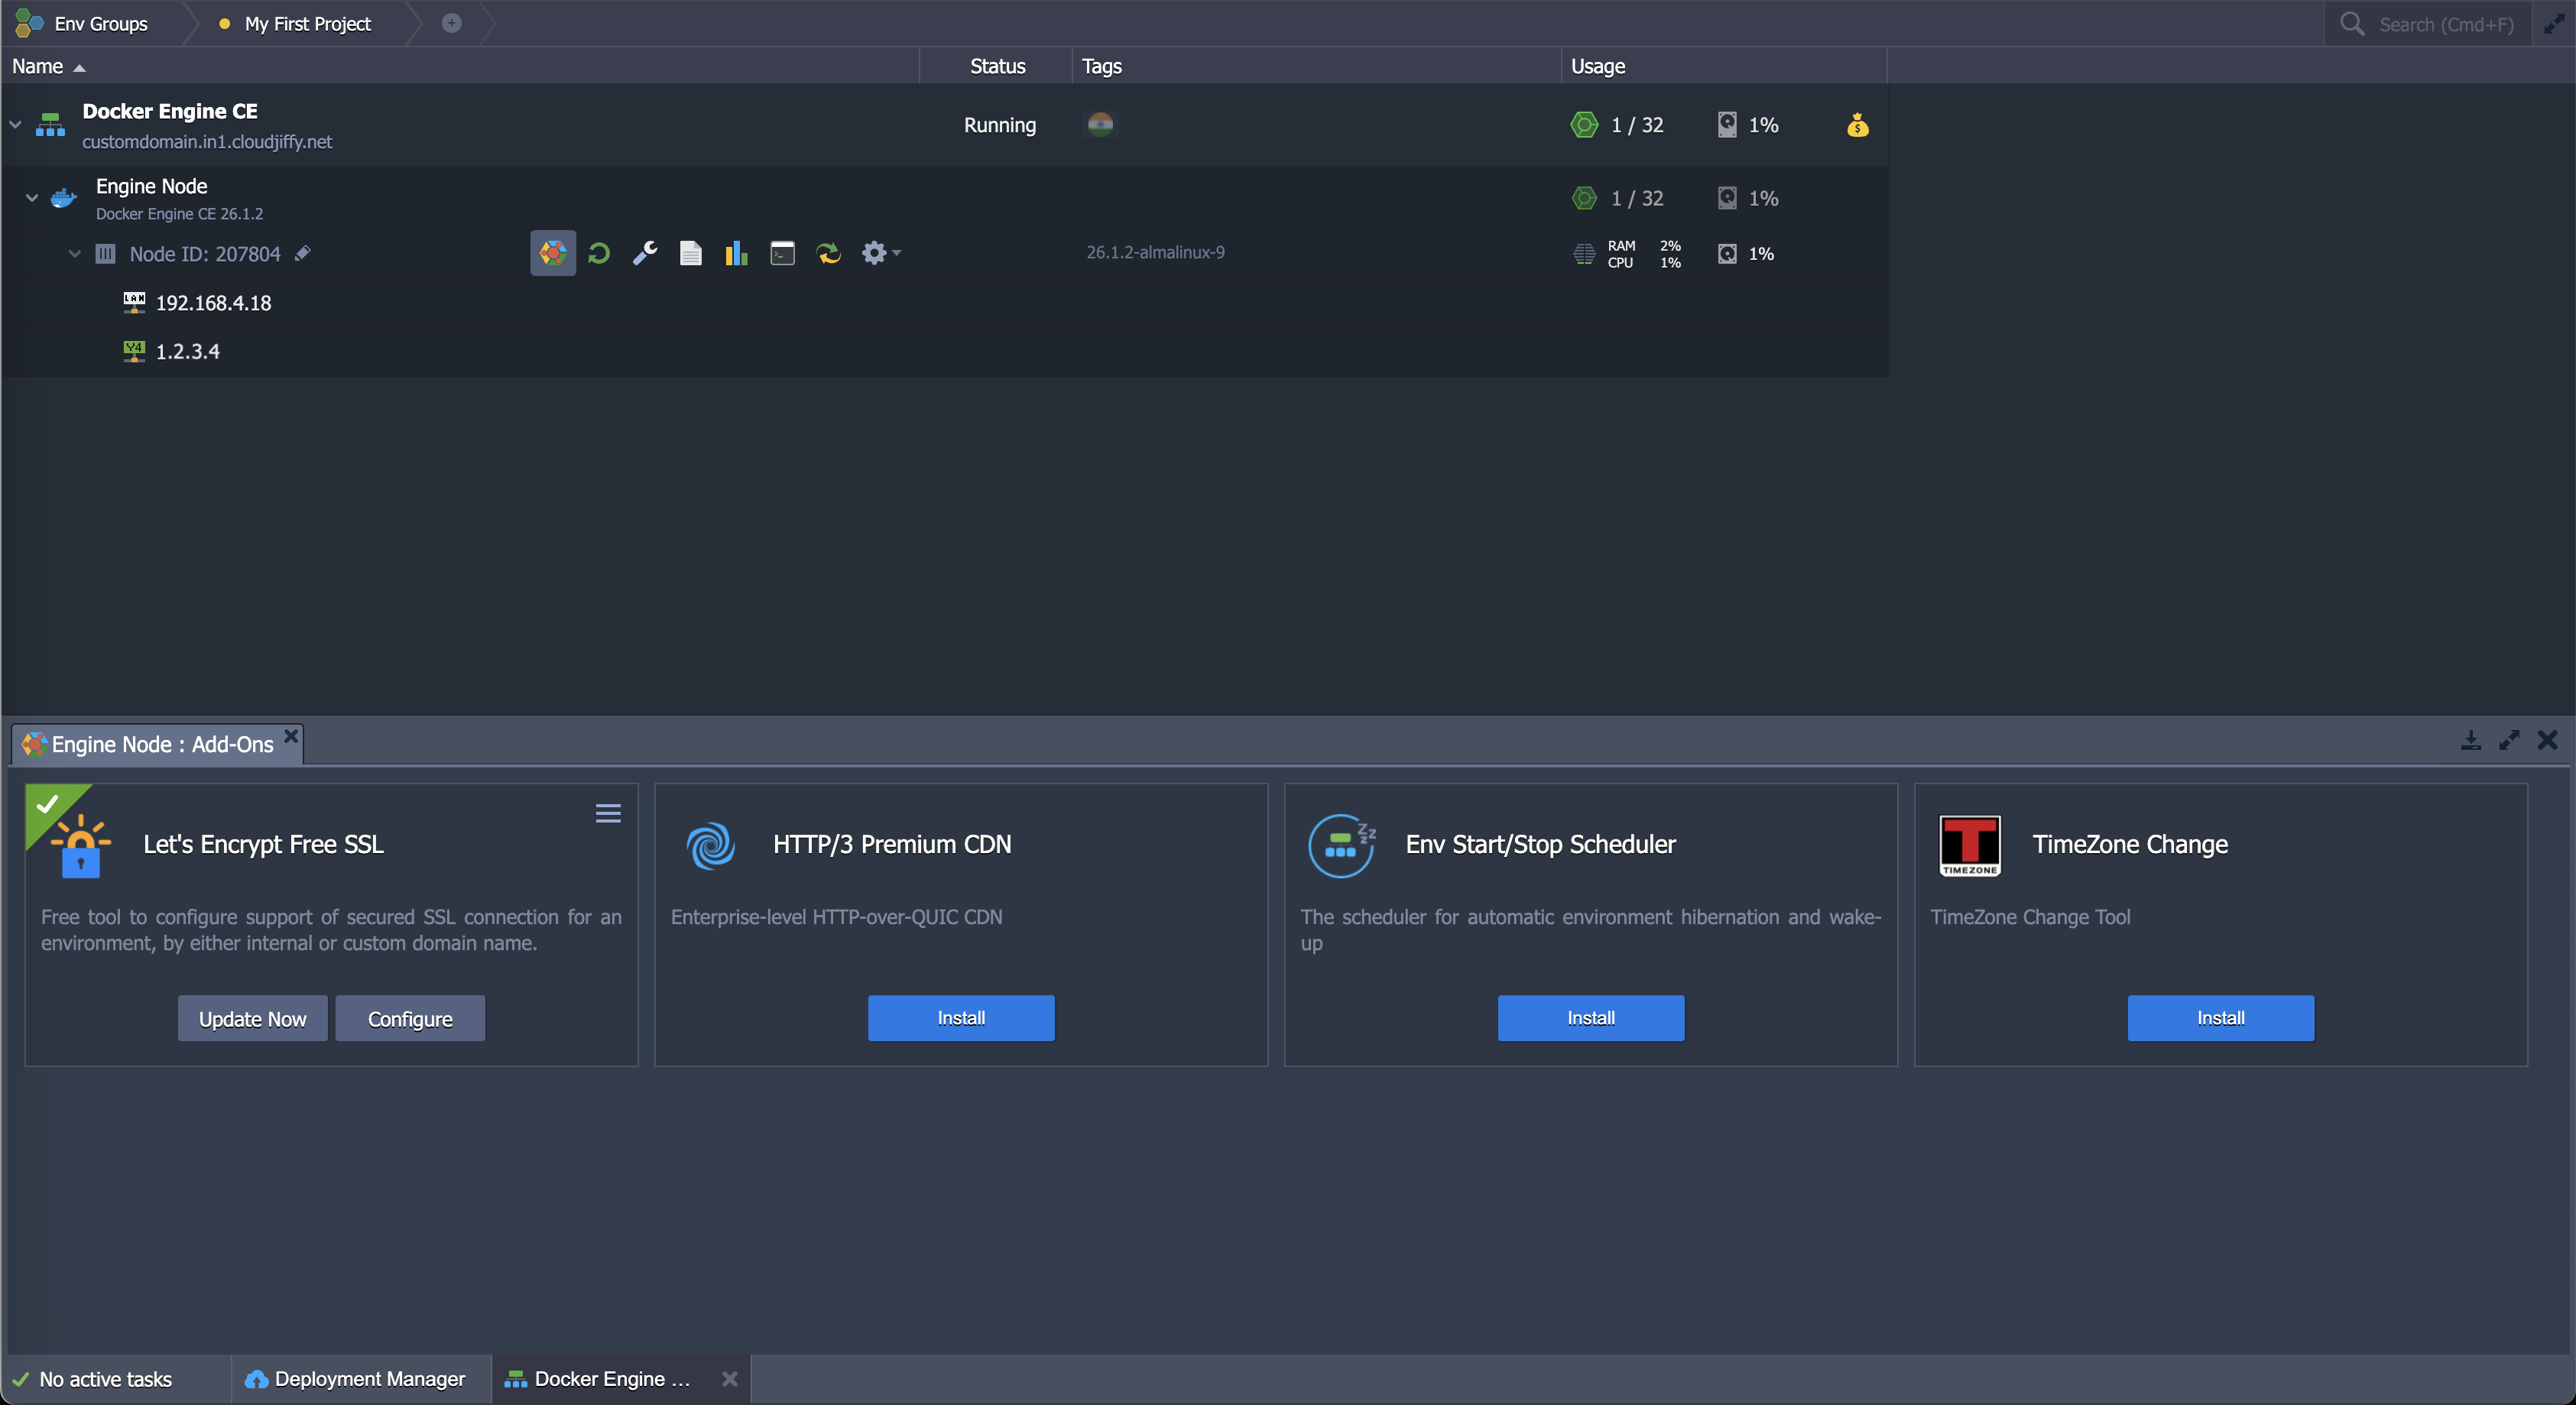Install Env Start/Stop Scheduler add-on

(1591, 1017)
